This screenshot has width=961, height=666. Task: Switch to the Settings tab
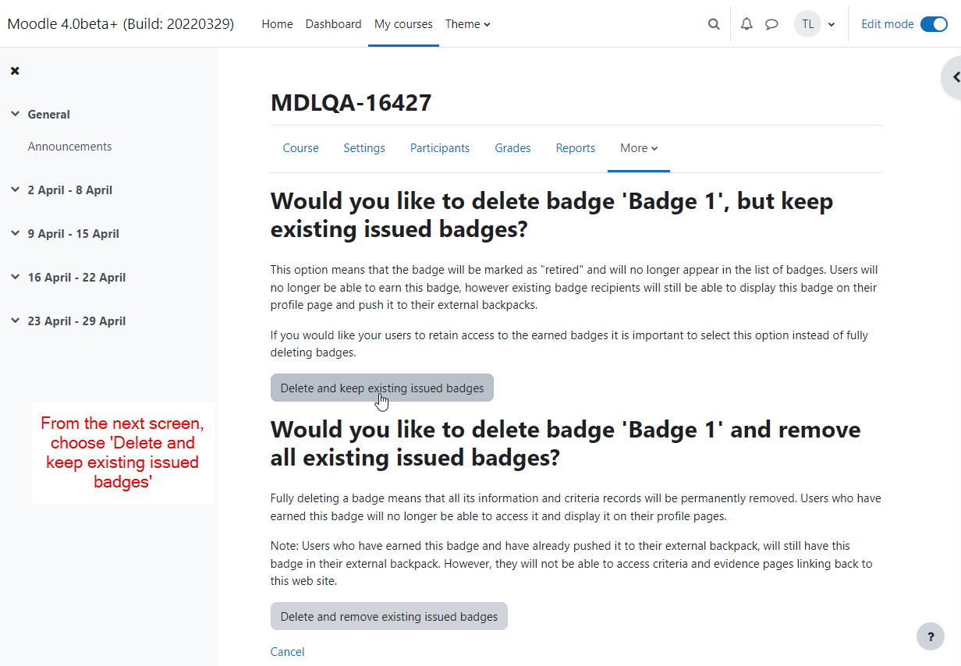[x=364, y=148]
